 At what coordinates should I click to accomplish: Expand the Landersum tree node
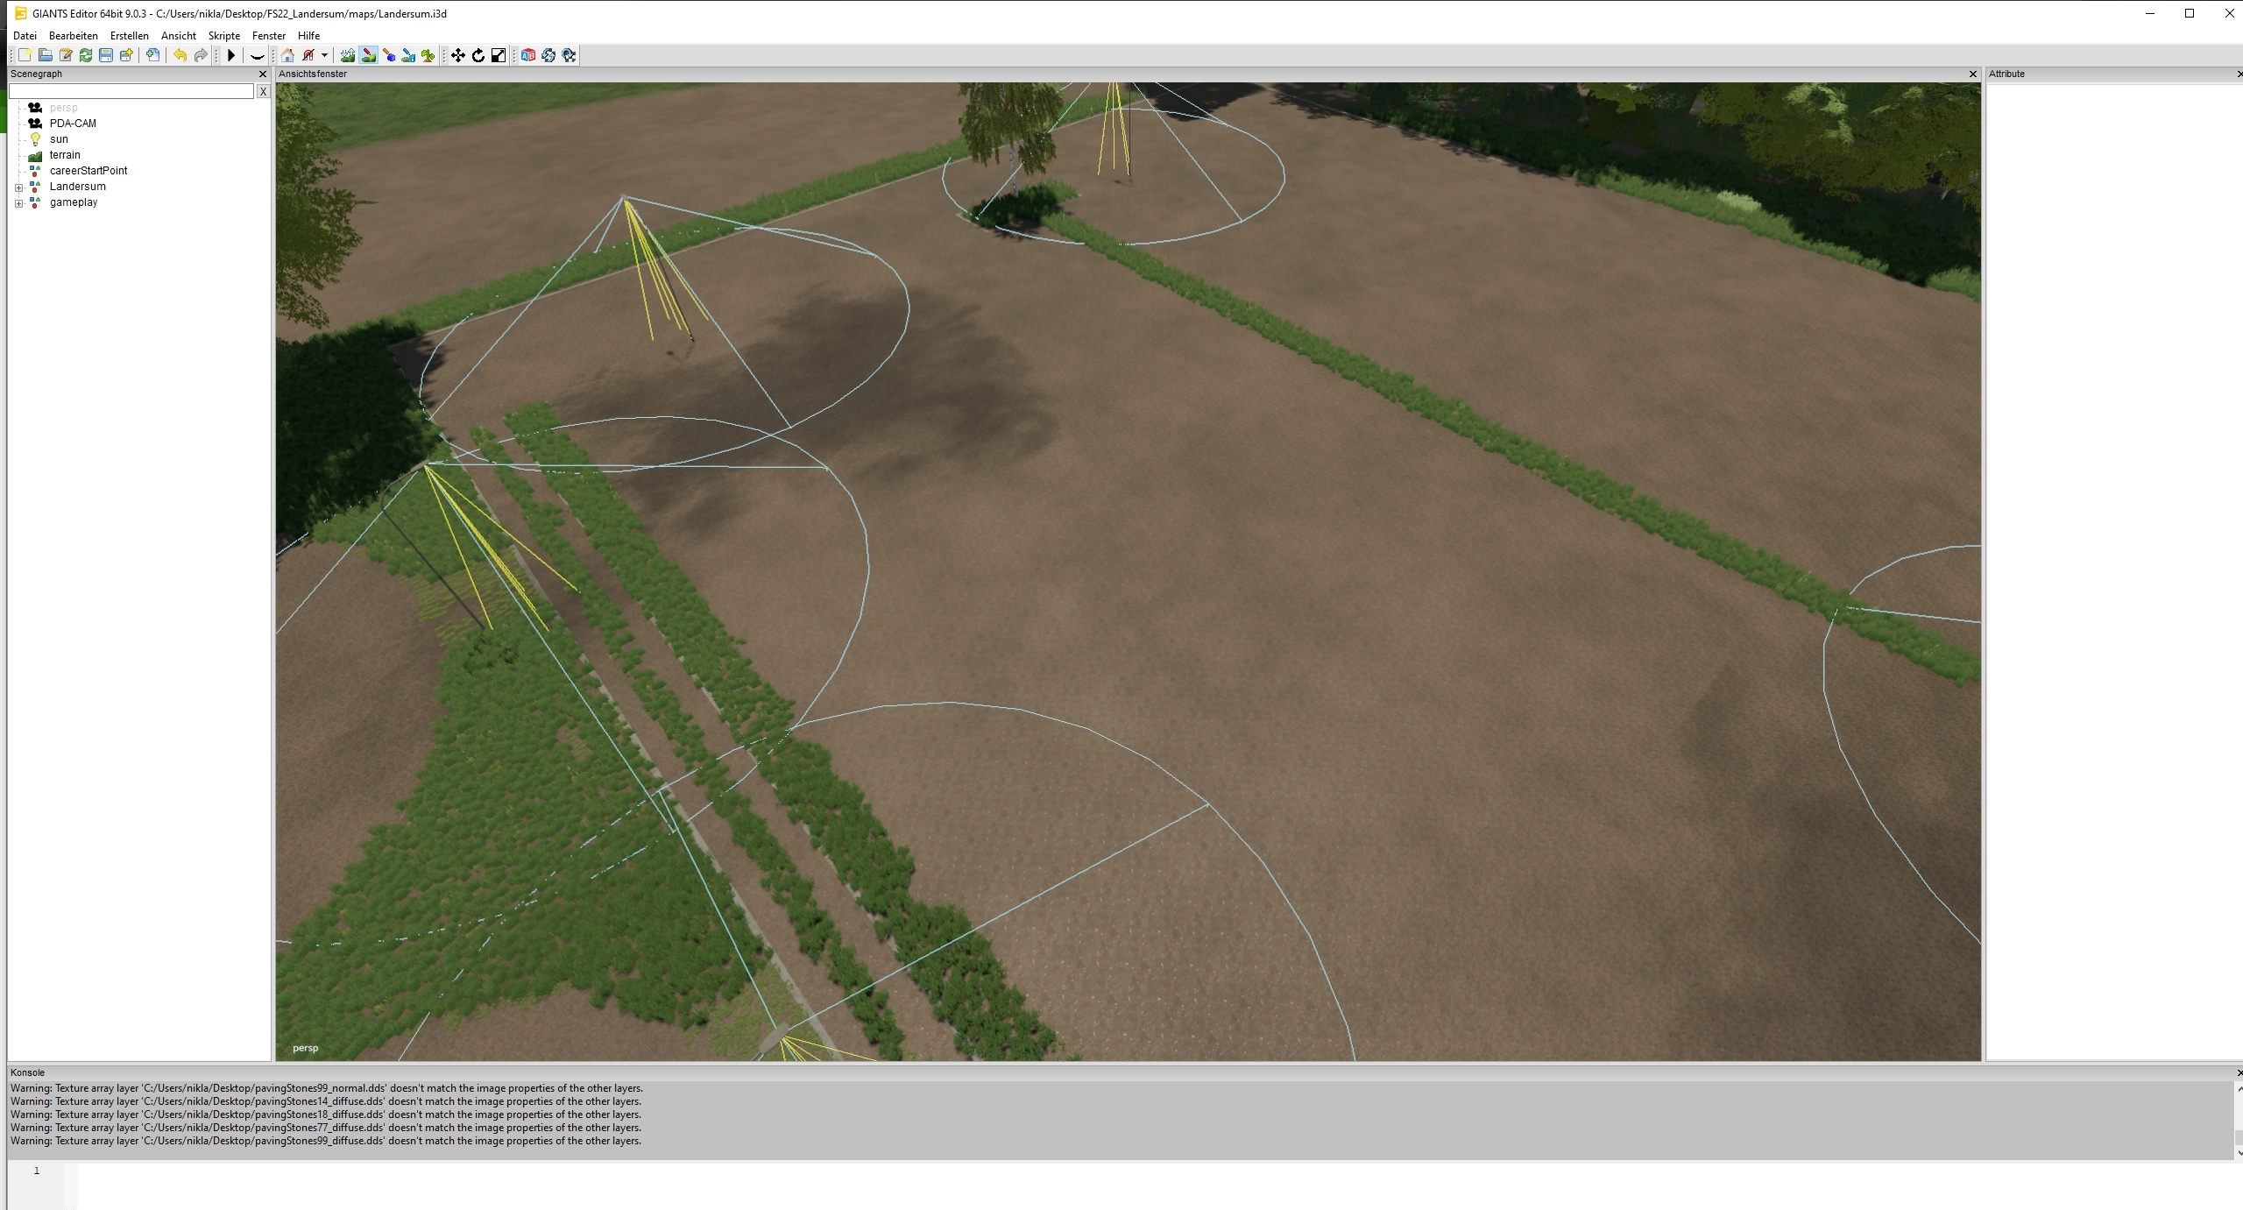[18, 188]
